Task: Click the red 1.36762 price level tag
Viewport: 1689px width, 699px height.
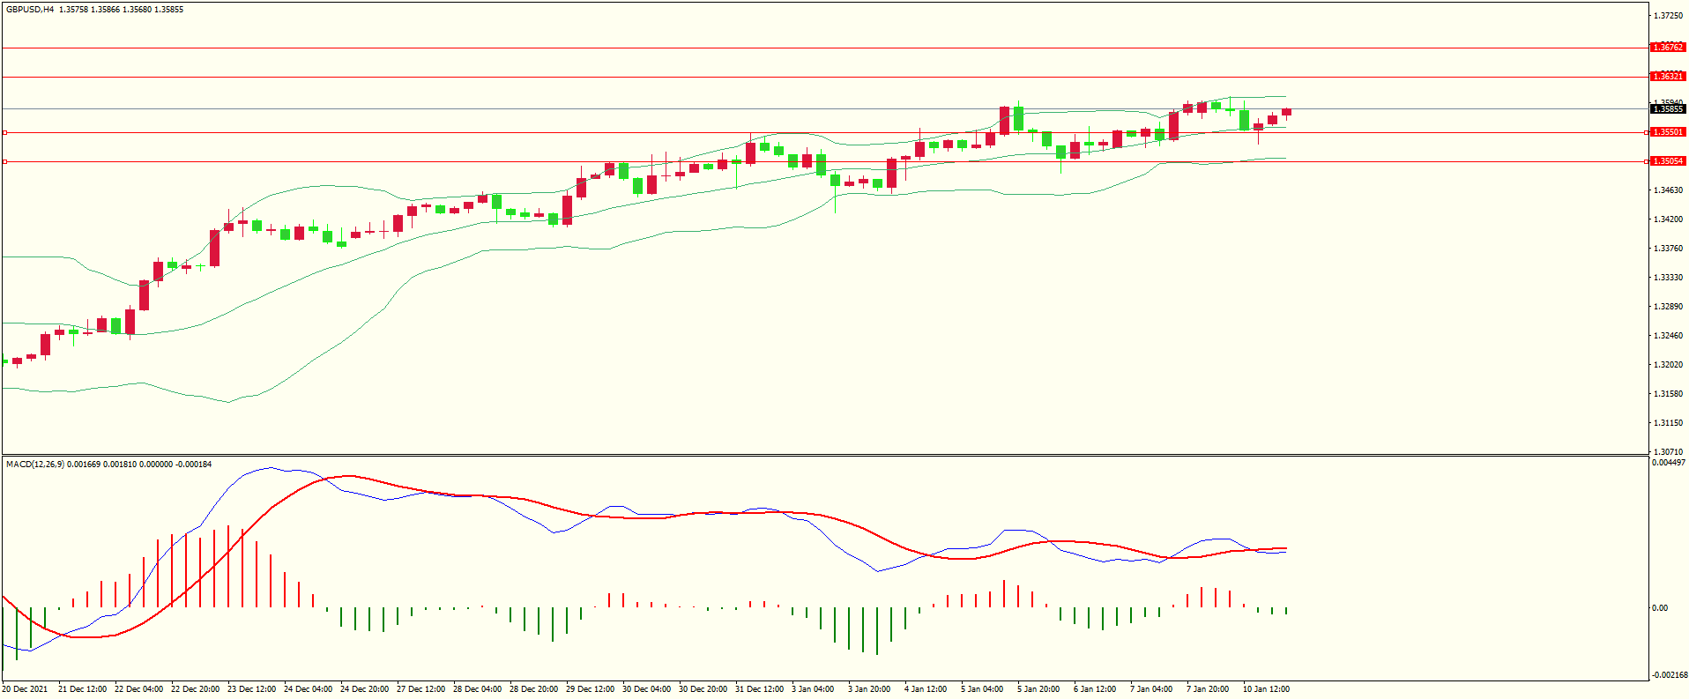Action: pyautogui.click(x=1667, y=48)
